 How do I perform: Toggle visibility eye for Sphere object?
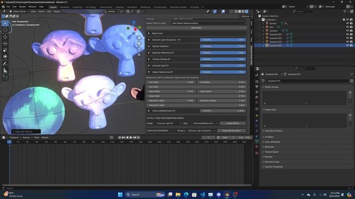coord(348,23)
